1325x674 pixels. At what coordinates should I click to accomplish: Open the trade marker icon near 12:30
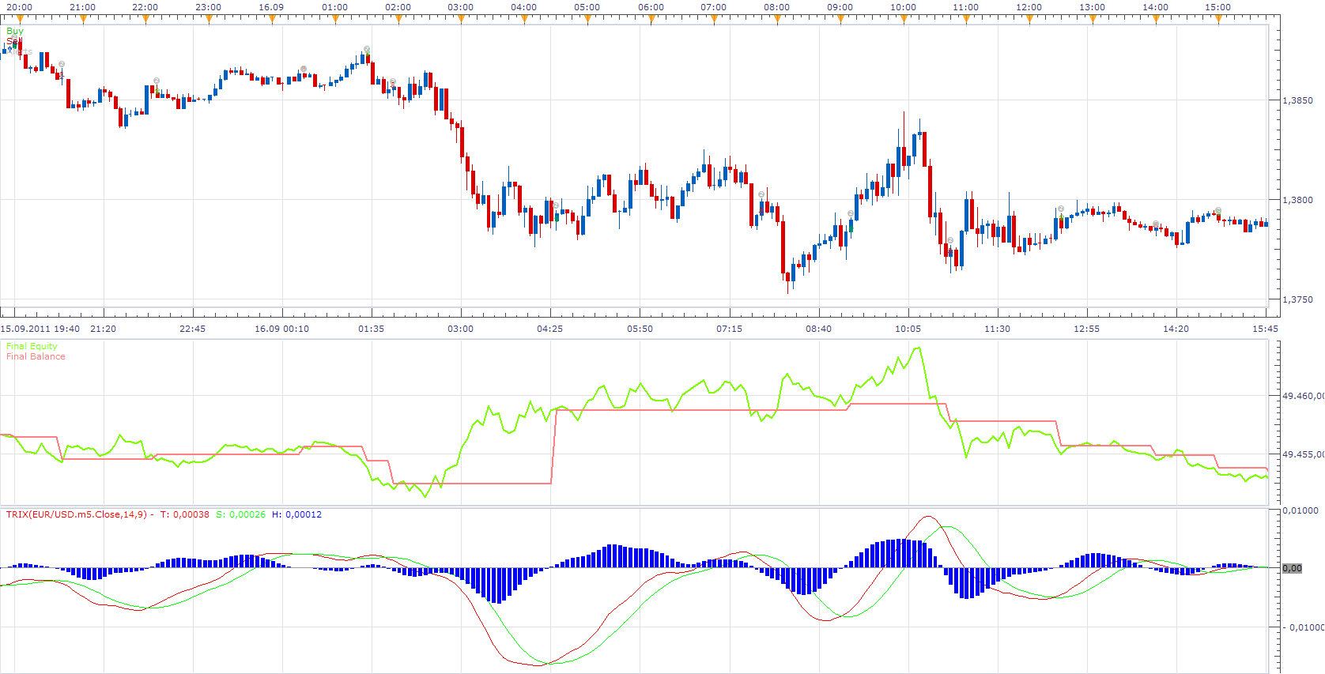1061,209
